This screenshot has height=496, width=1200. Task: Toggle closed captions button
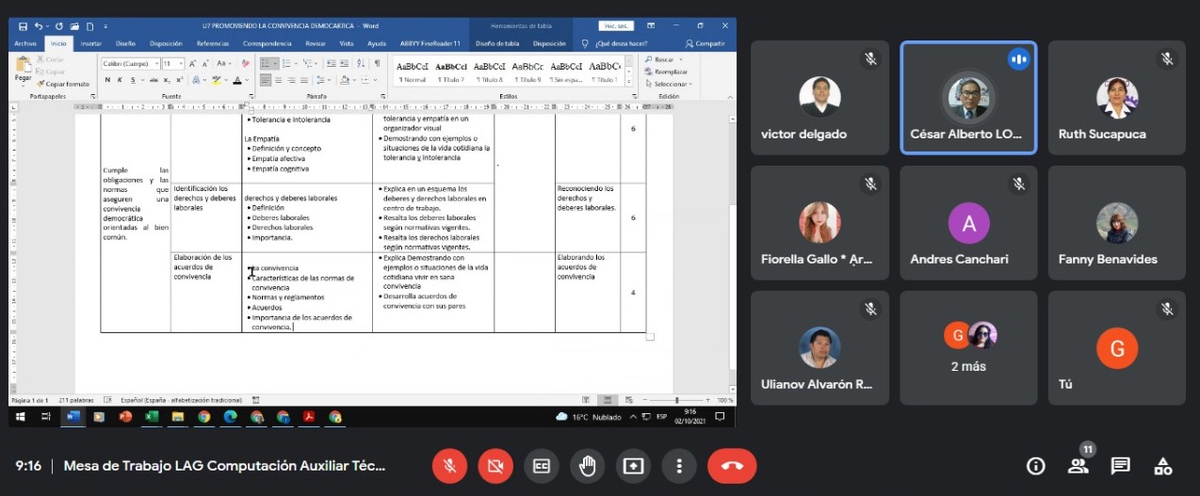point(542,466)
